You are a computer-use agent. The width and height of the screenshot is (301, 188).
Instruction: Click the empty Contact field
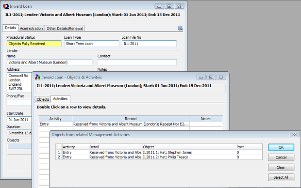point(137,63)
